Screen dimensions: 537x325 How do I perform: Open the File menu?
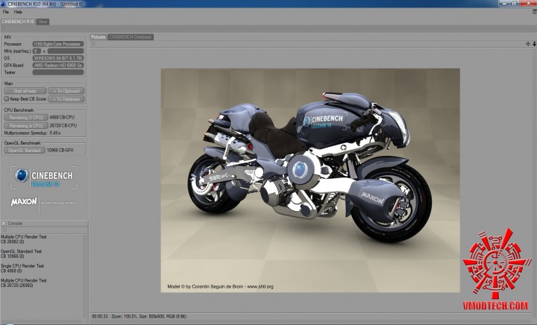coord(6,12)
